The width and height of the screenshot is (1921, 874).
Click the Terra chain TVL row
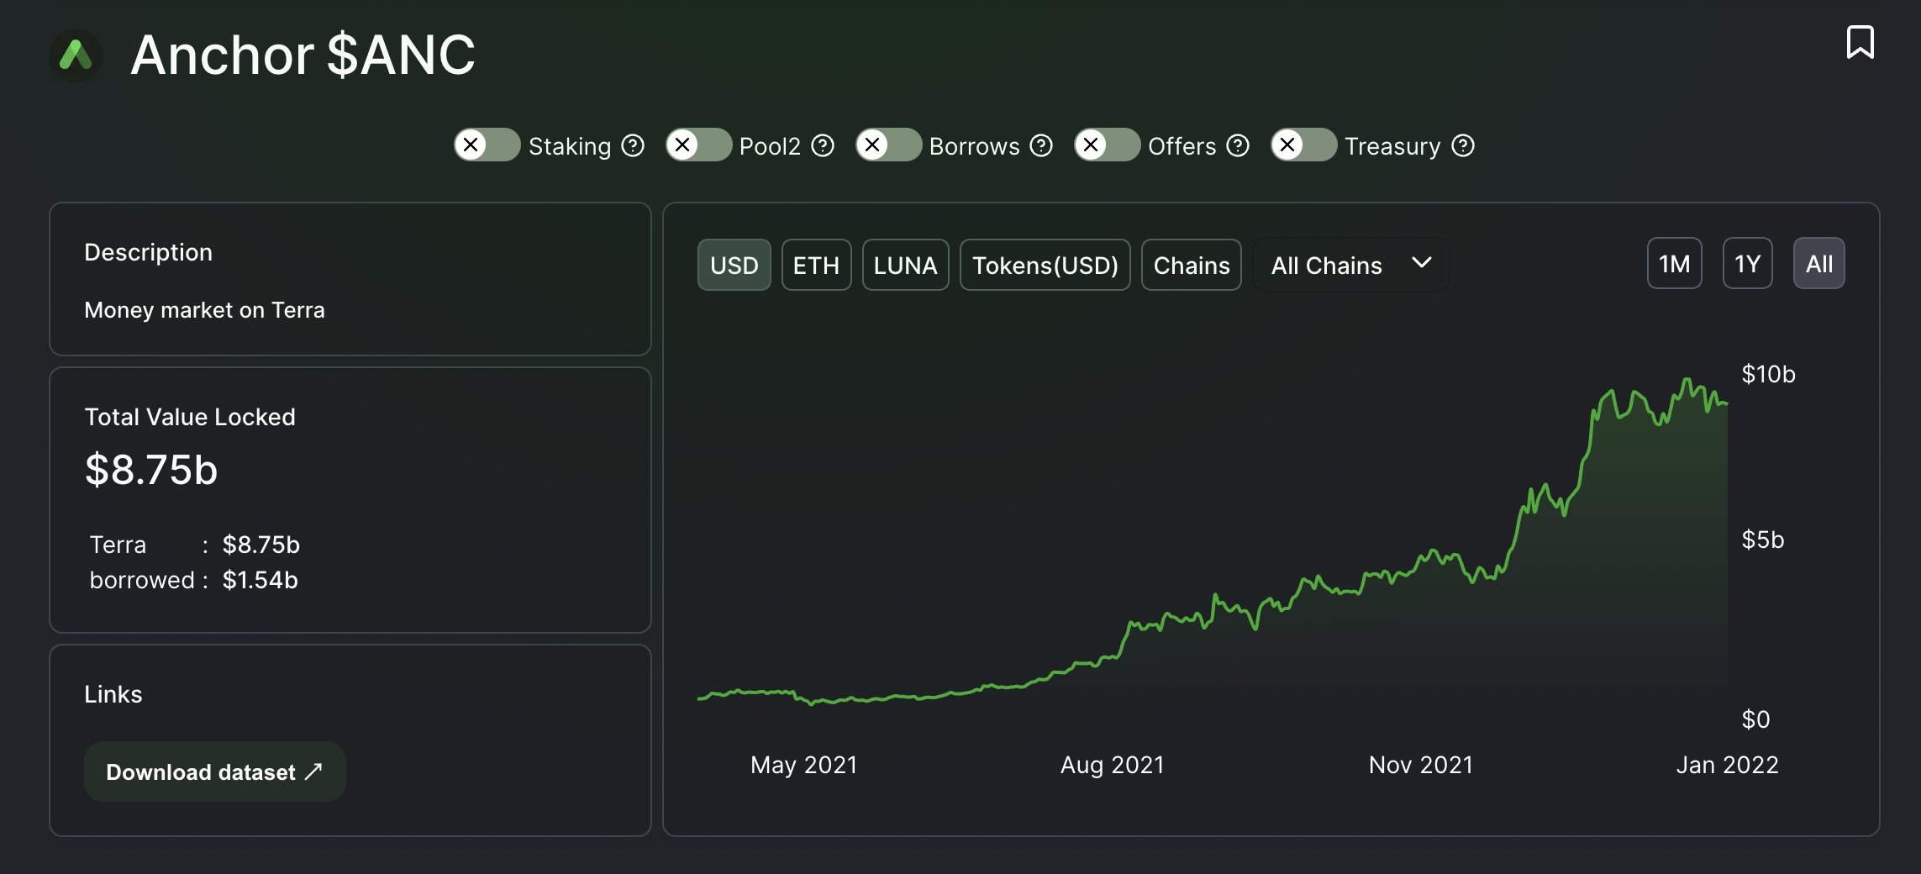coord(195,545)
